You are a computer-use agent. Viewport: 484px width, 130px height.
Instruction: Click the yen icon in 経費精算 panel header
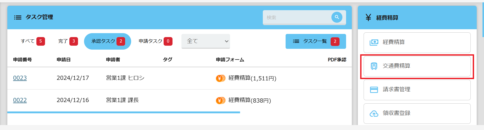pos(368,17)
